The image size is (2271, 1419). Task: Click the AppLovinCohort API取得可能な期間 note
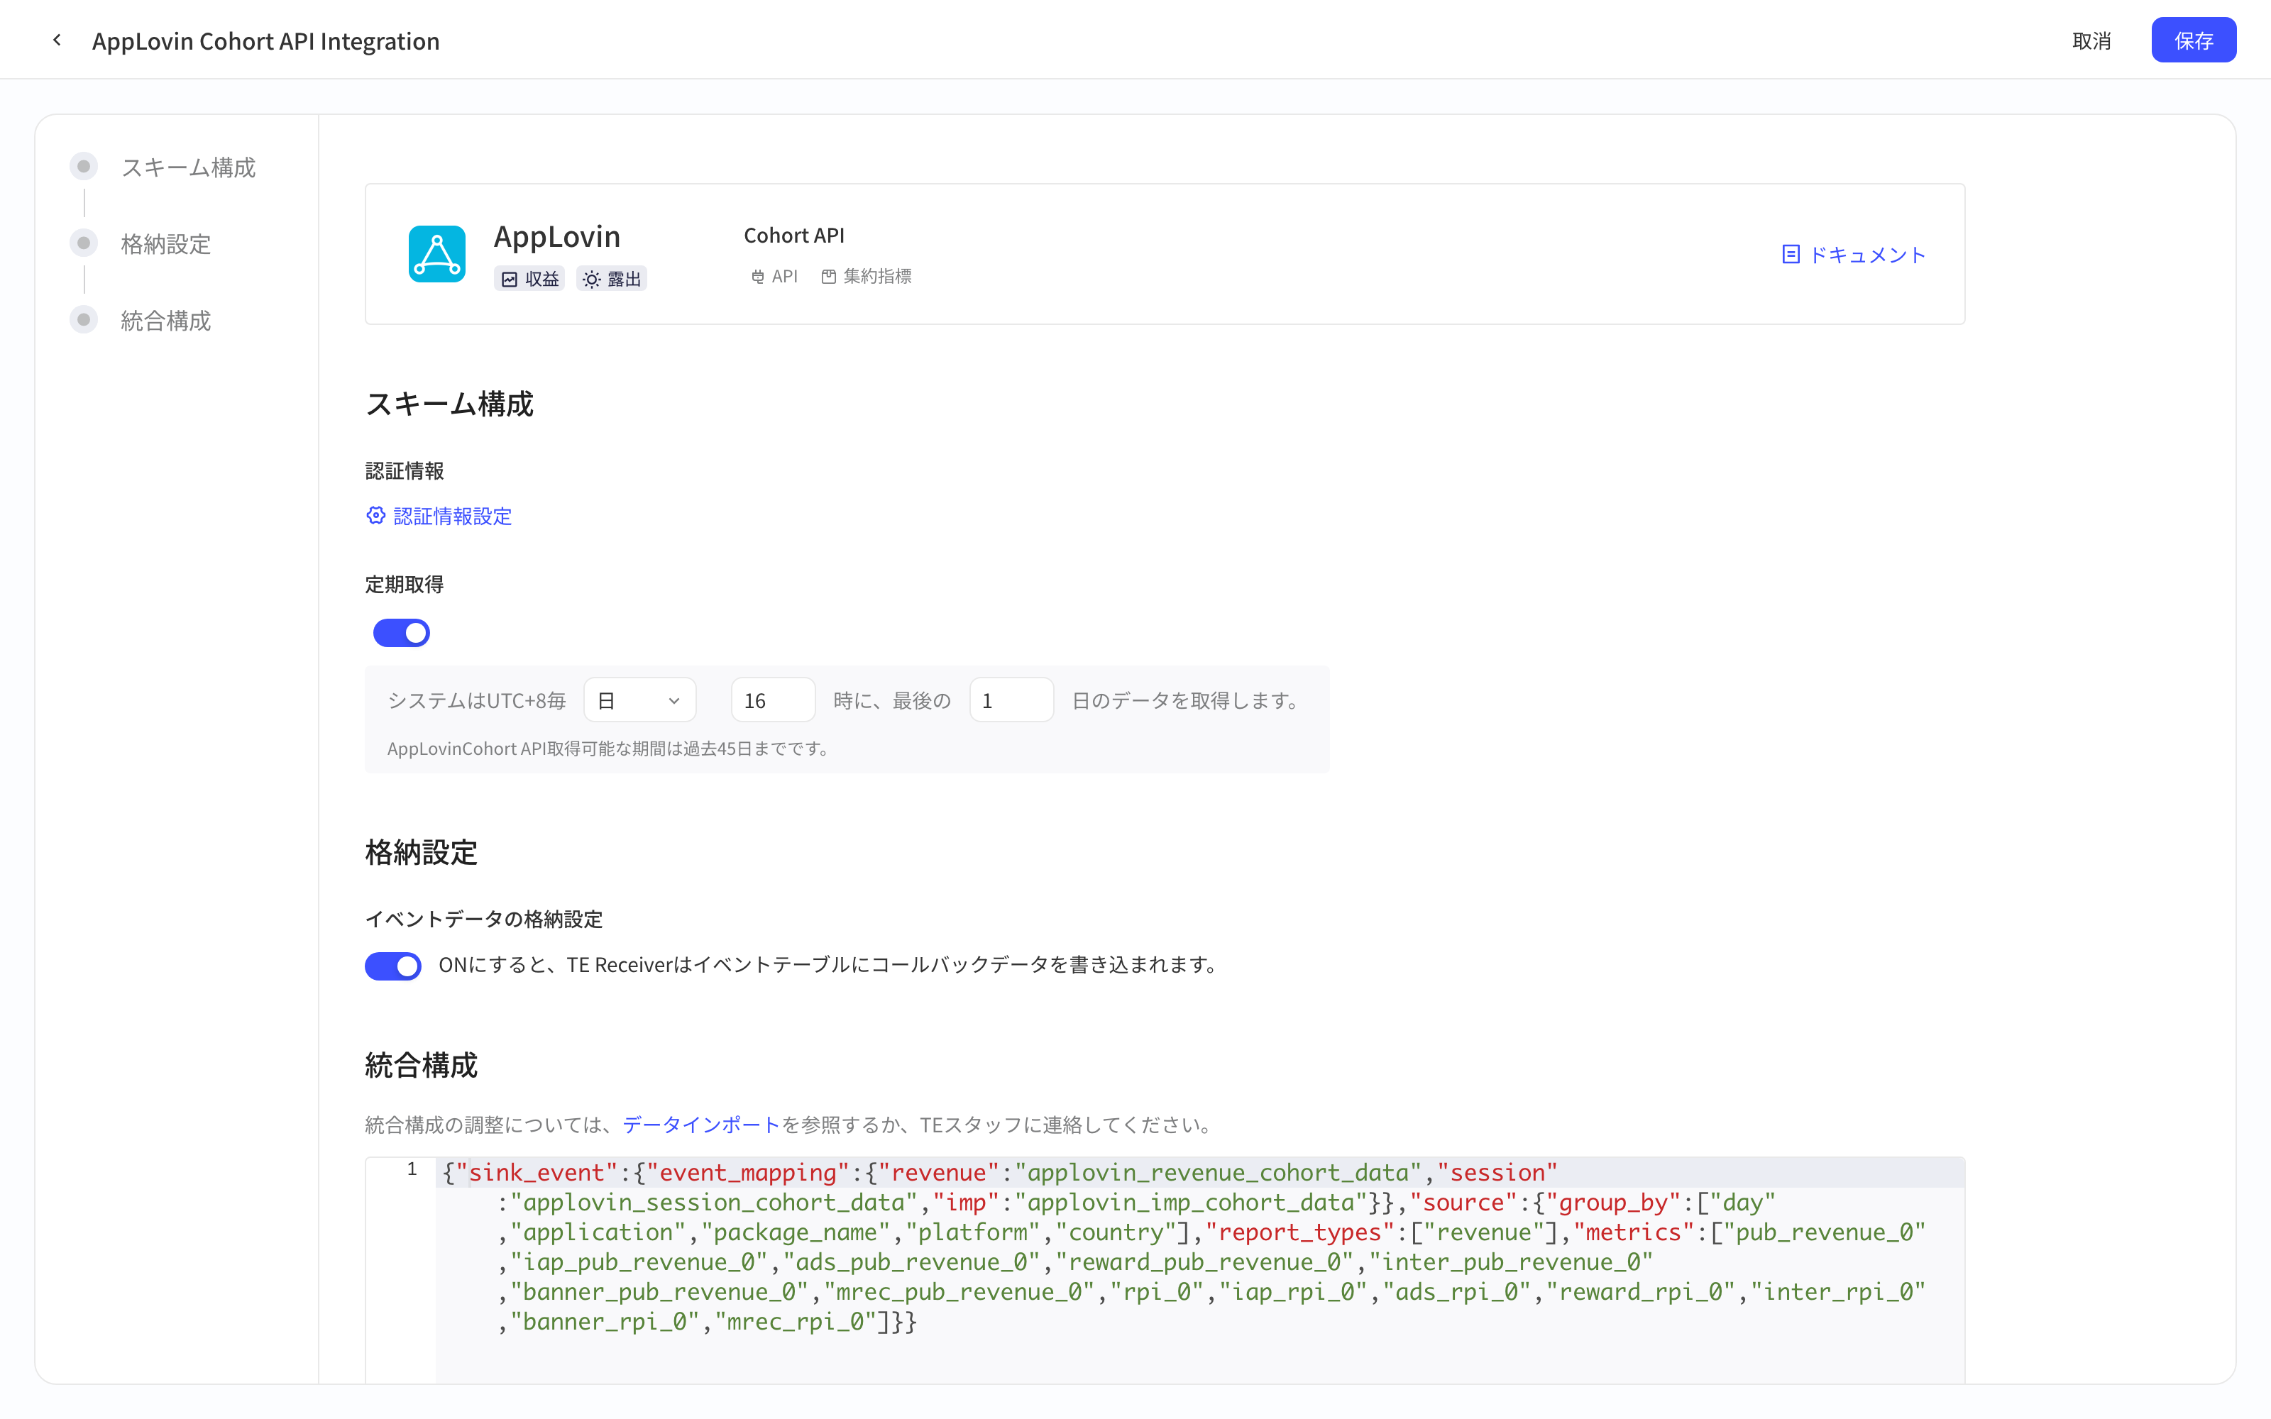tap(609, 749)
